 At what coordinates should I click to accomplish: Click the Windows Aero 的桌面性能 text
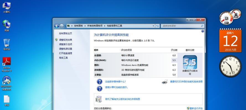click(x=134, y=65)
